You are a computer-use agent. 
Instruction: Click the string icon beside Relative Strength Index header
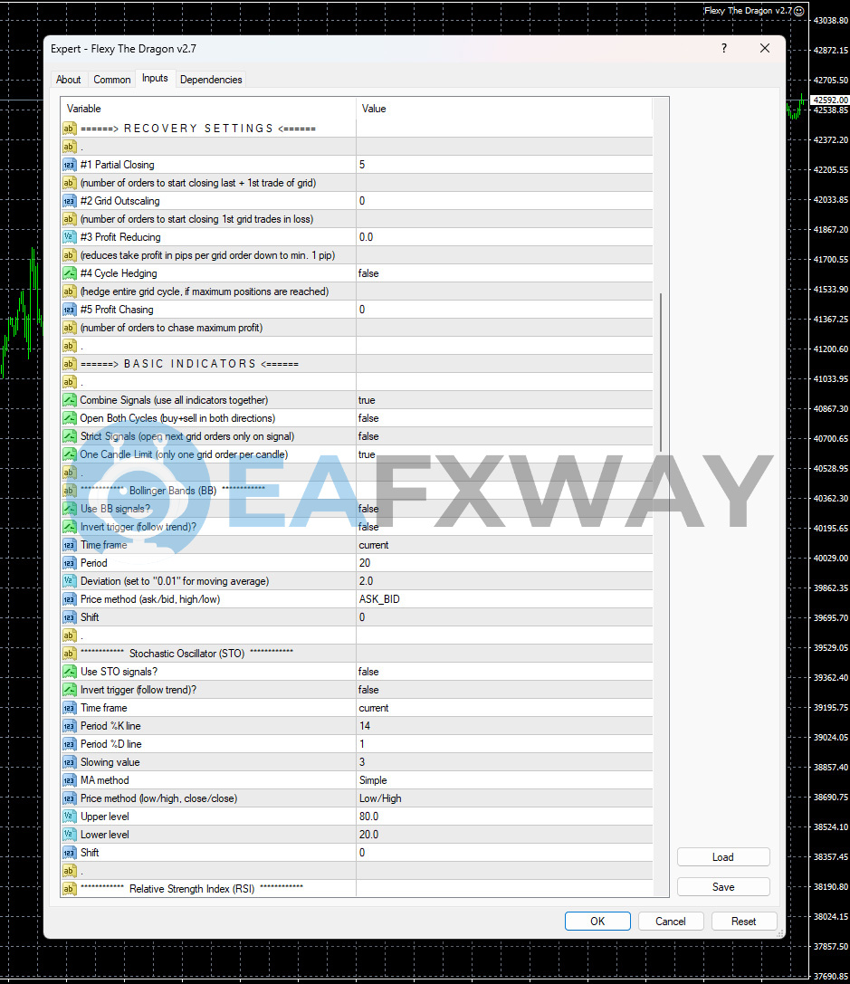pyautogui.click(x=69, y=889)
